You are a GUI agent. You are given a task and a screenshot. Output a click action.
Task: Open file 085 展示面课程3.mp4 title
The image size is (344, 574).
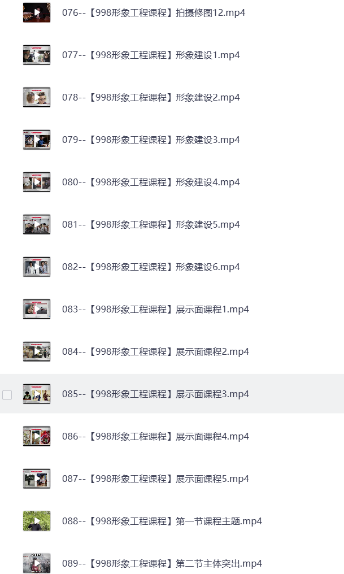coord(155,394)
